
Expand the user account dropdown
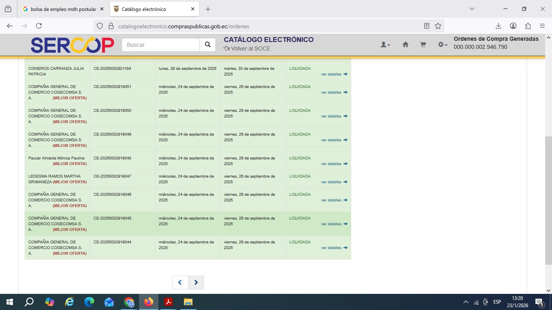(385, 45)
